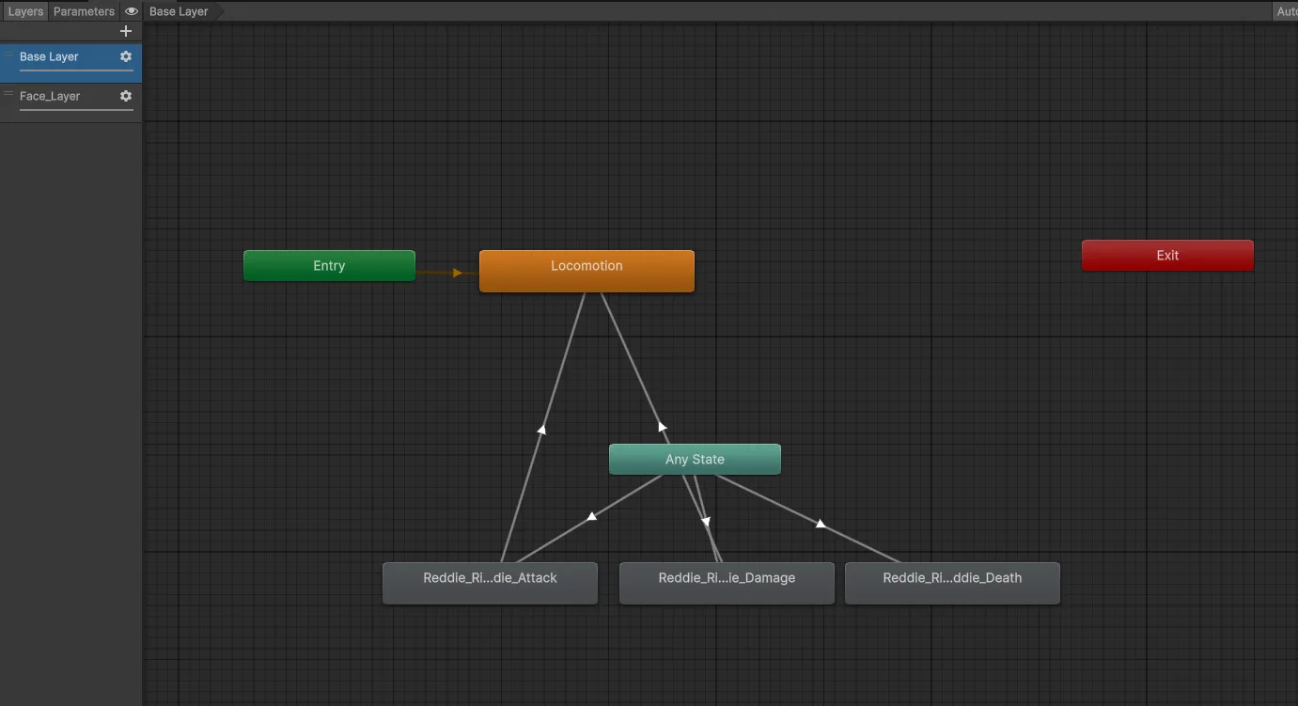Viewport: 1298px width, 706px height.
Task: Select the red Exit node
Action: pyautogui.click(x=1167, y=255)
